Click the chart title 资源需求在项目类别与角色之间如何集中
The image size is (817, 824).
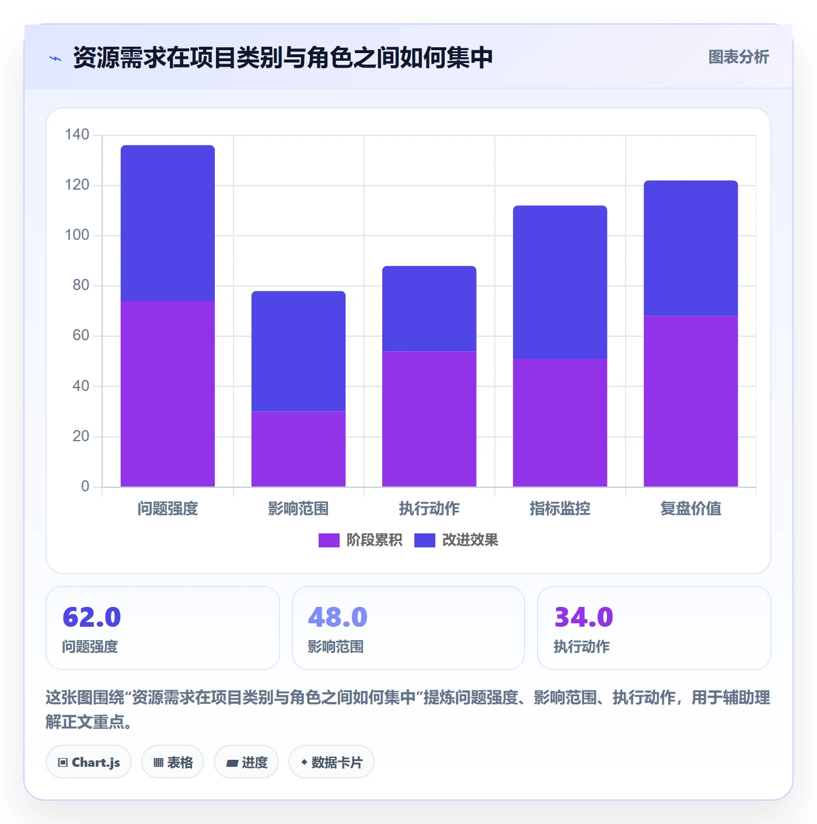click(283, 58)
